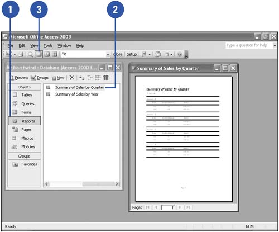
Task: Switch to Small Icons view
Action: [90, 78]
